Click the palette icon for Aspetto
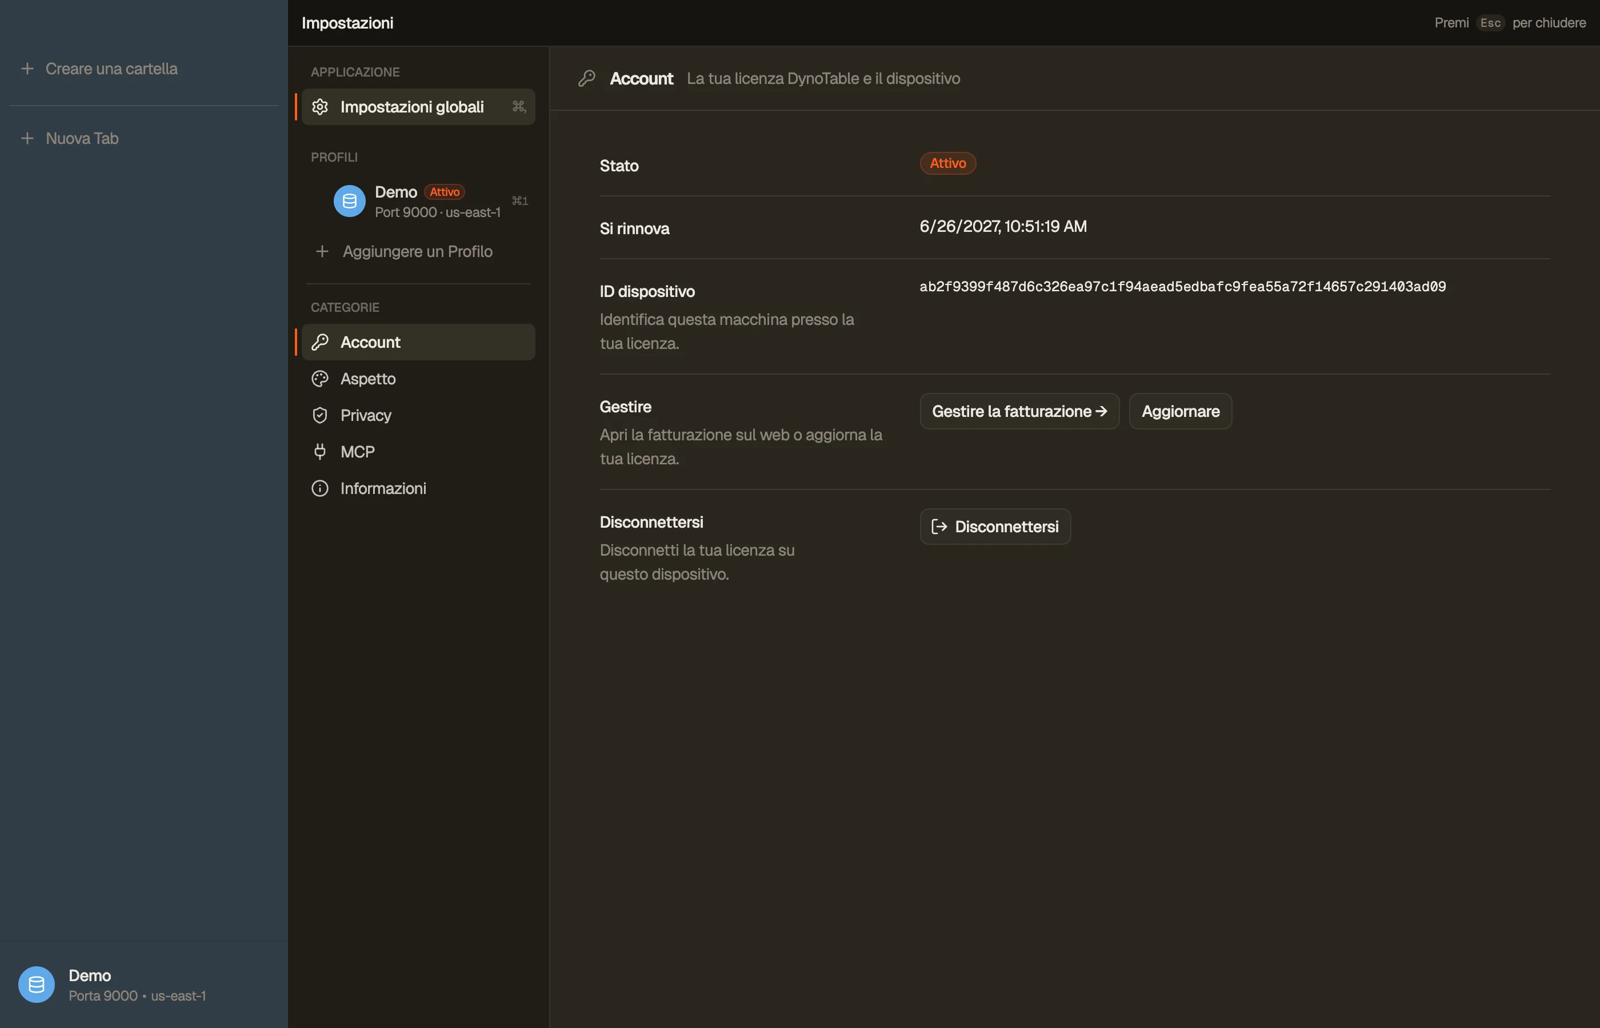The width and height of the screenshot is (1600, 1028). coord(320,379)
